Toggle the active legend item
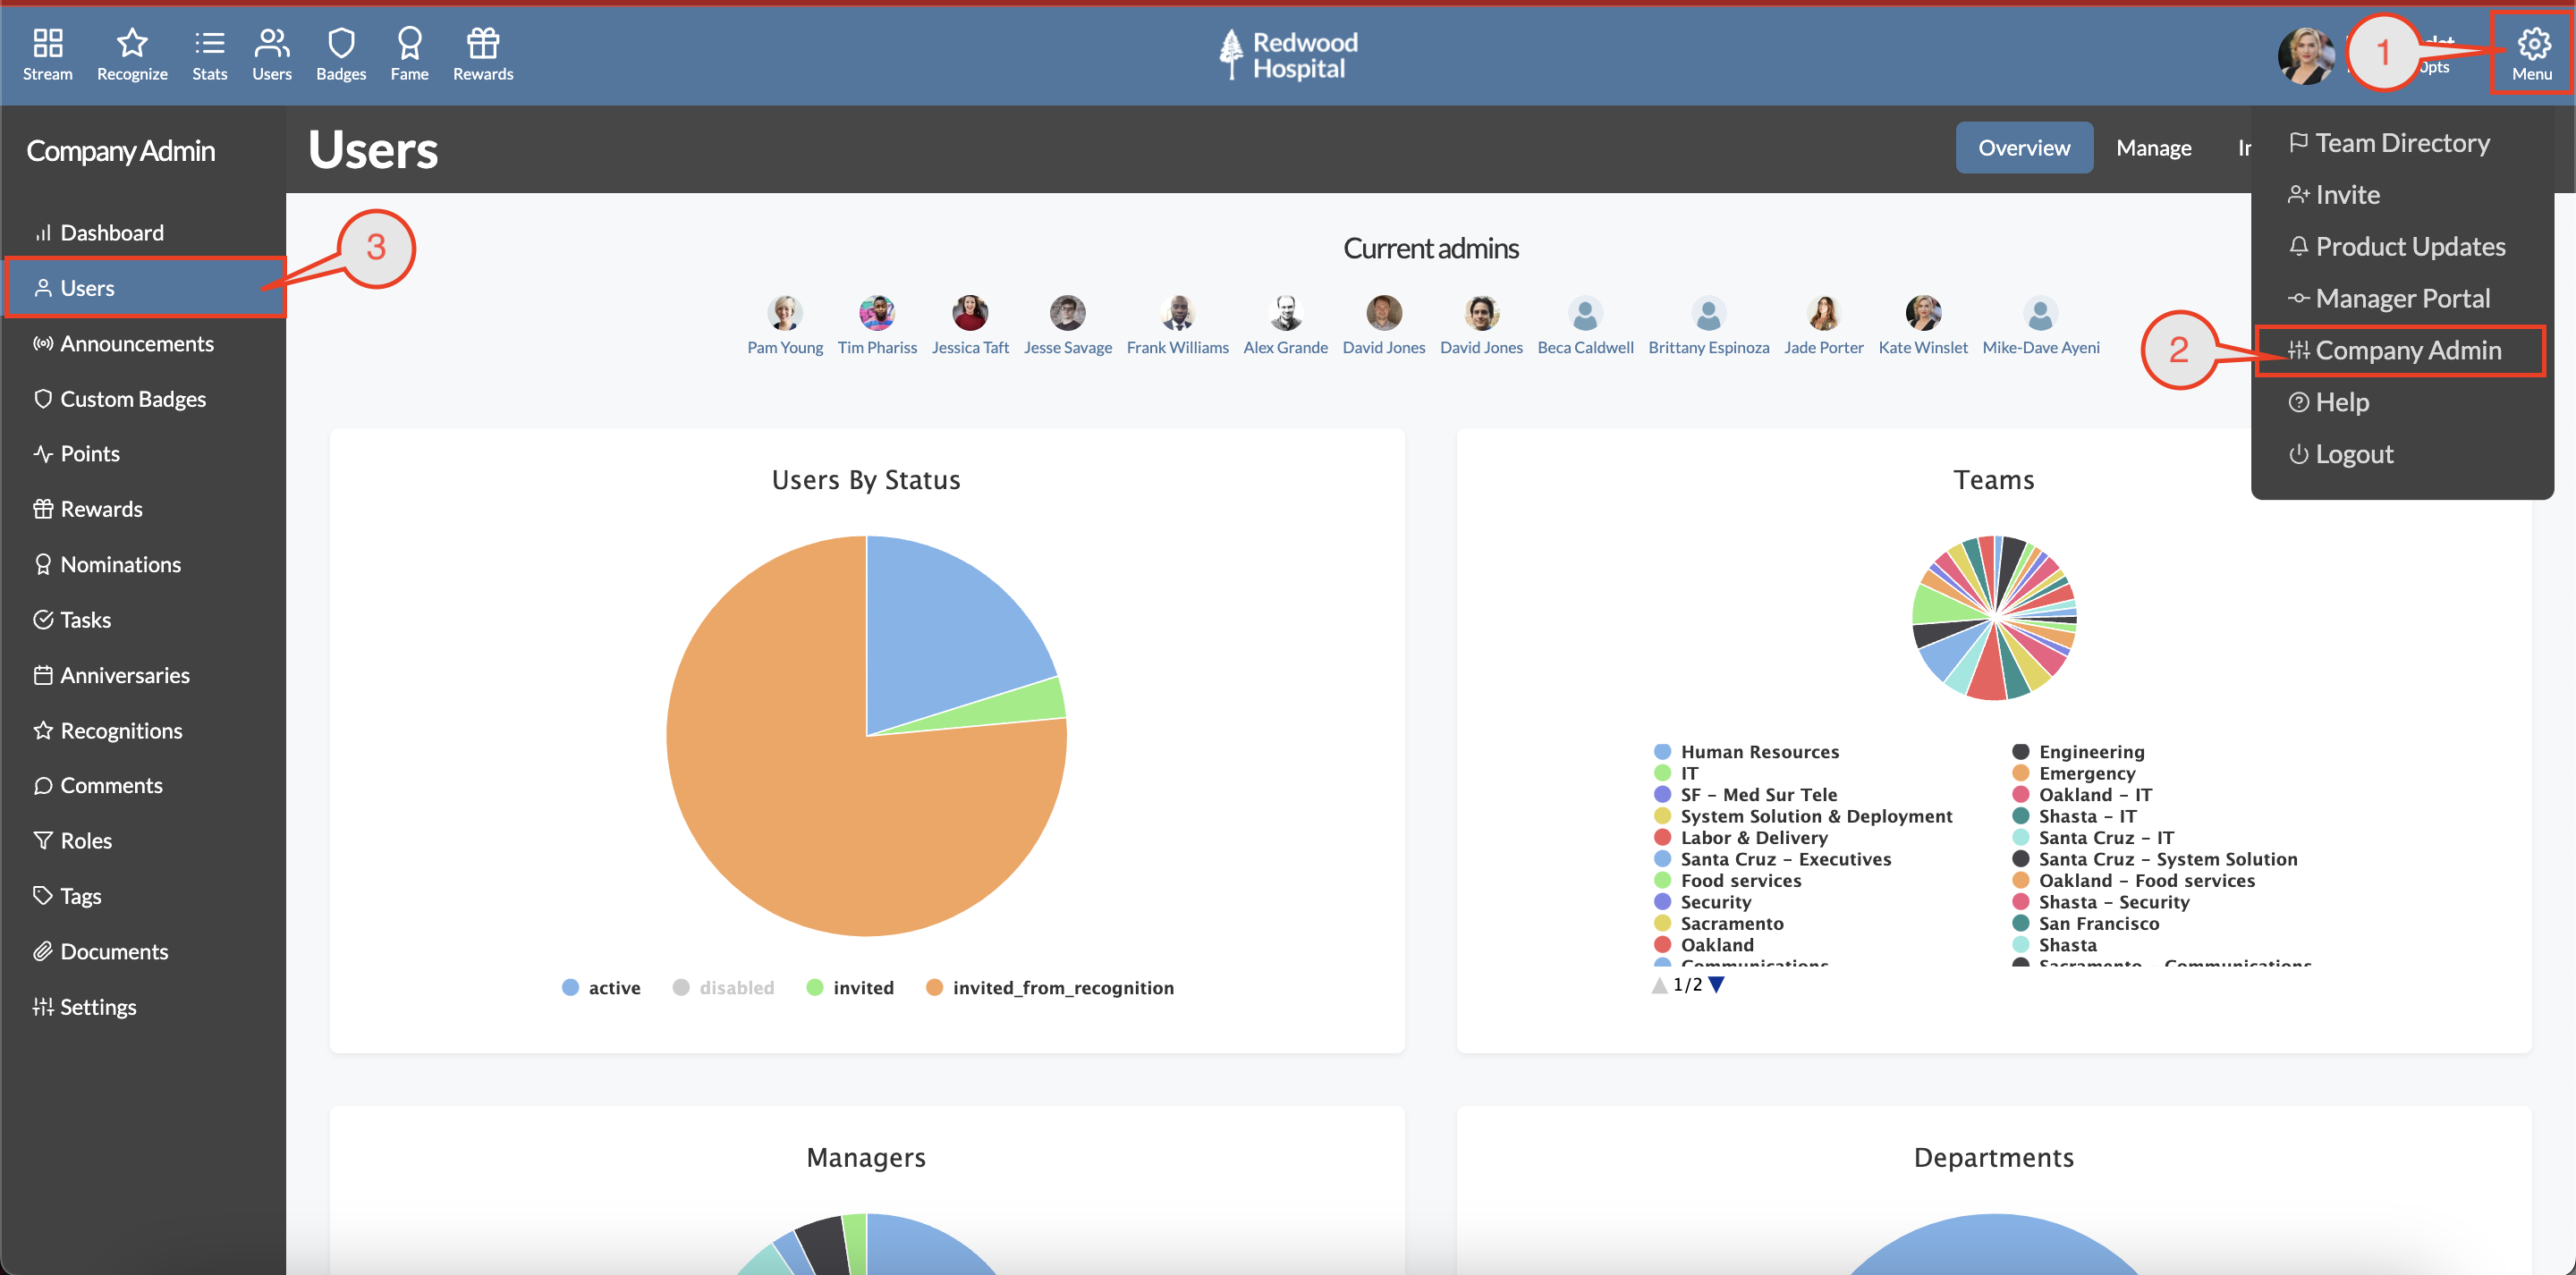 pos(601,988)
